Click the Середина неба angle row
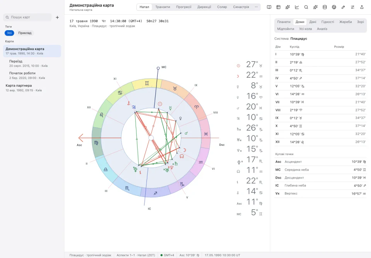The image size is (371, 258). (320, 170)
